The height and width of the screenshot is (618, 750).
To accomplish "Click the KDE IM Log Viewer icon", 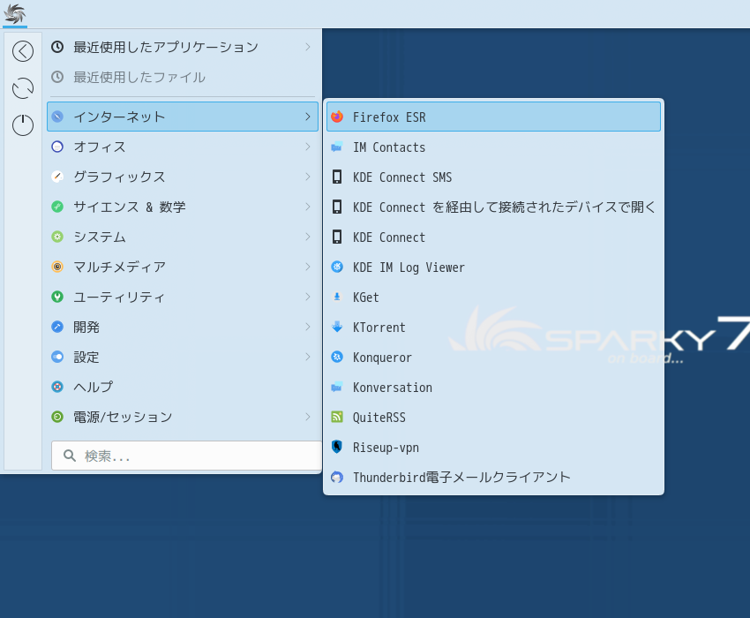I will tap(337, 267).
